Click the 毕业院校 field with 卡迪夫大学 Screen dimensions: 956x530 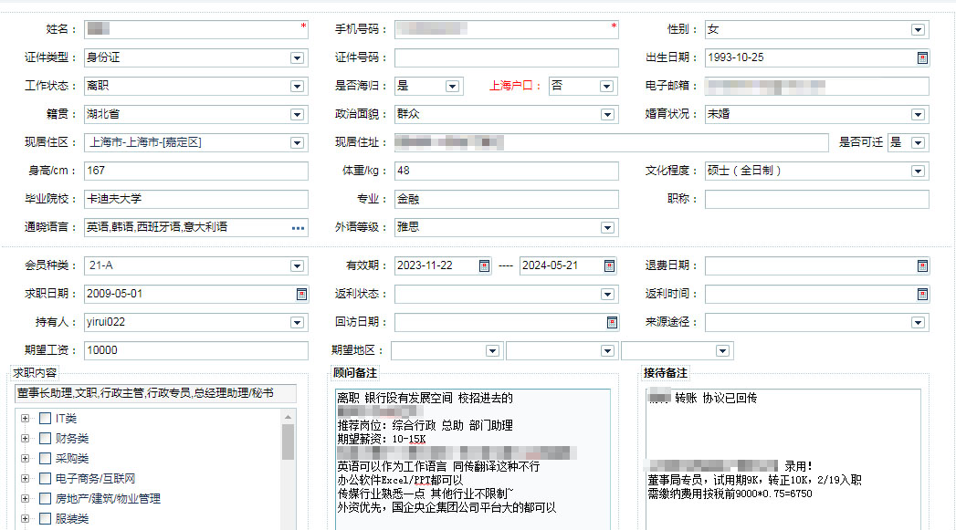click(x=195, y=199)
